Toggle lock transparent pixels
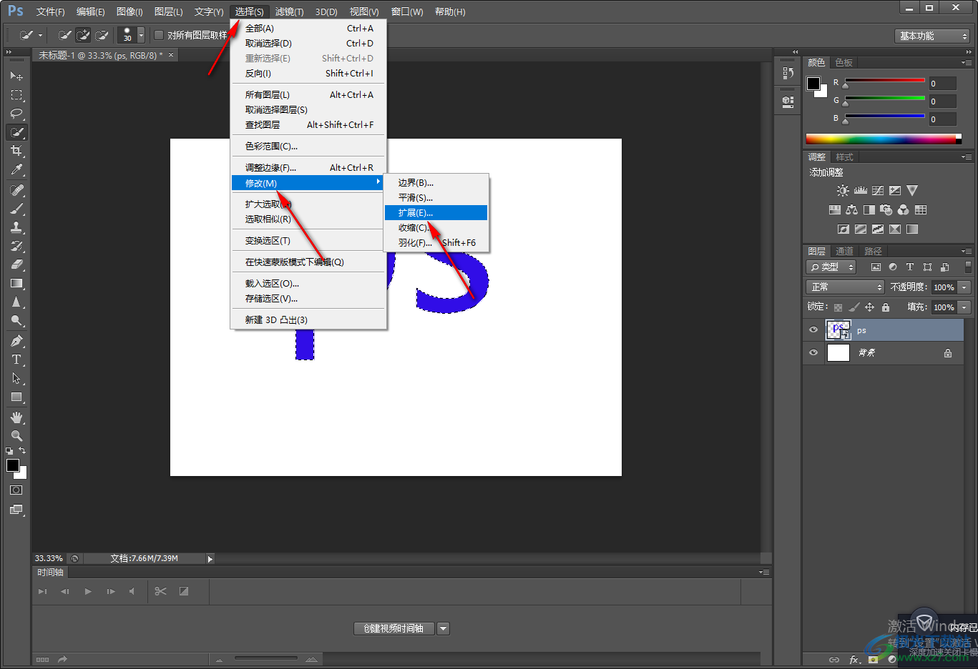The image size is (978, 669). (x=838, y=307)
